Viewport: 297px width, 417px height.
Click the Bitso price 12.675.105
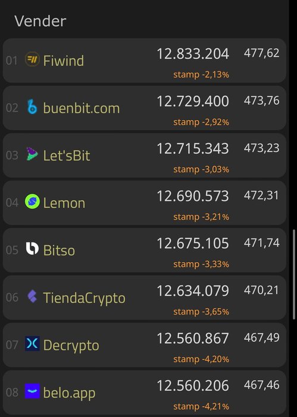[x=193, y=243]
